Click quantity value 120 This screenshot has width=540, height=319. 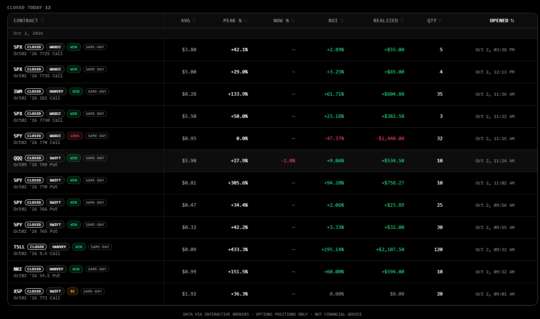(x=438, y=249)
